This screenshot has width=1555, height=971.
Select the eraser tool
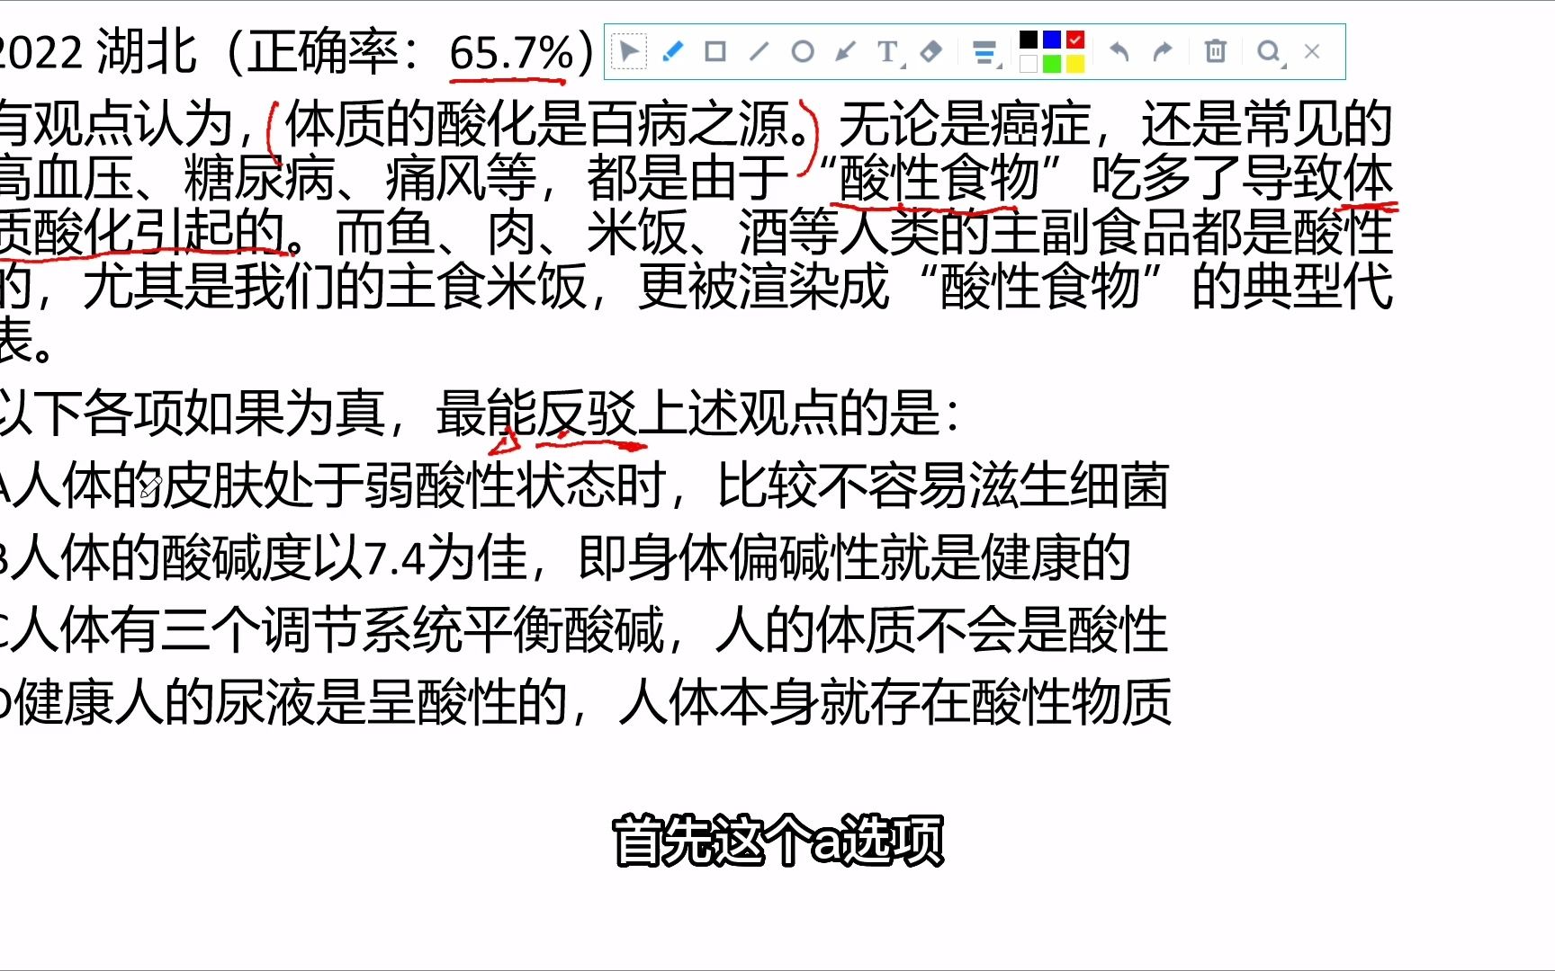point(931,51)
